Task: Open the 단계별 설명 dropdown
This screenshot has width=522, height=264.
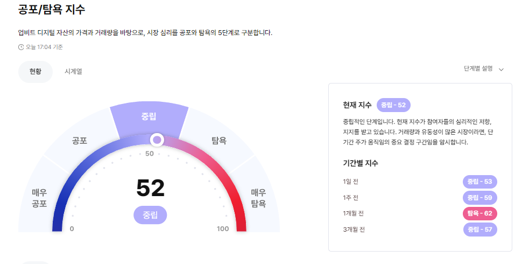Action: coord(484,68)
